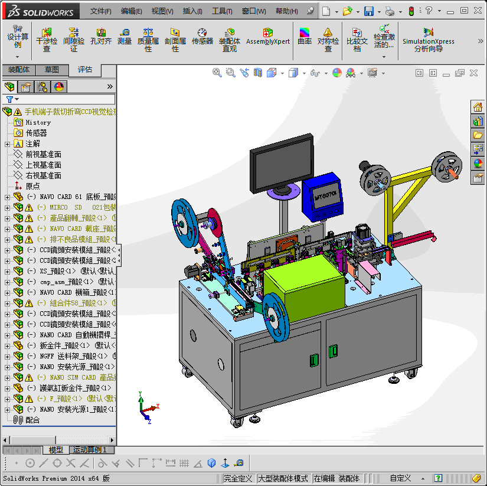Select the 配合 (Mates) folder
This screenshot has height=486, width=487.
pos(32,420)
